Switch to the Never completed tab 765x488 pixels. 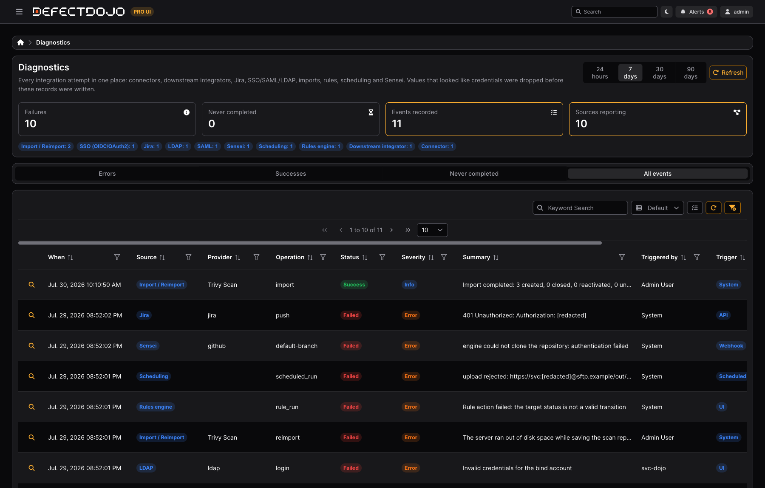click(x=474, y=174)
